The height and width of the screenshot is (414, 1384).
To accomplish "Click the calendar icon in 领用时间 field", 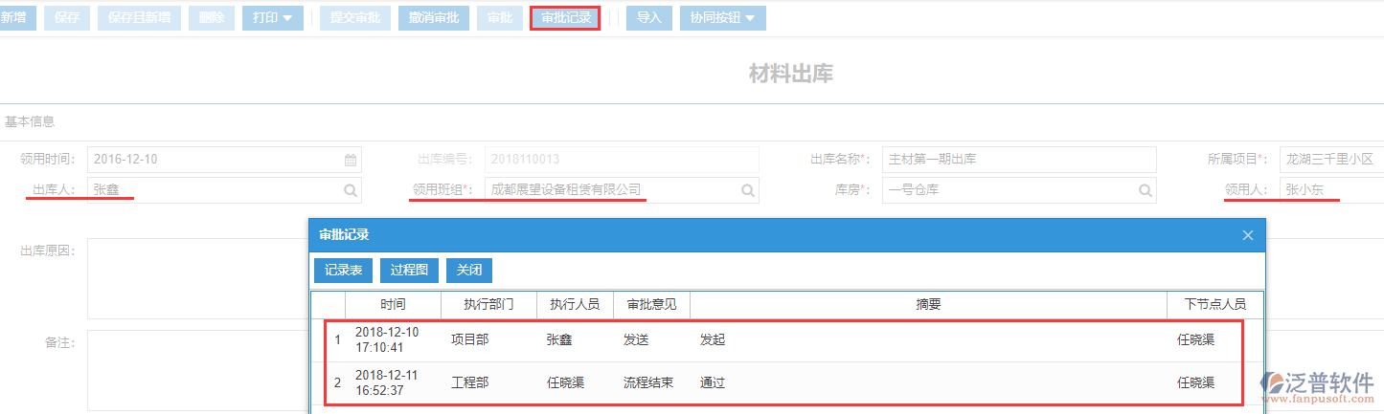I will click(x=351, y=161).
